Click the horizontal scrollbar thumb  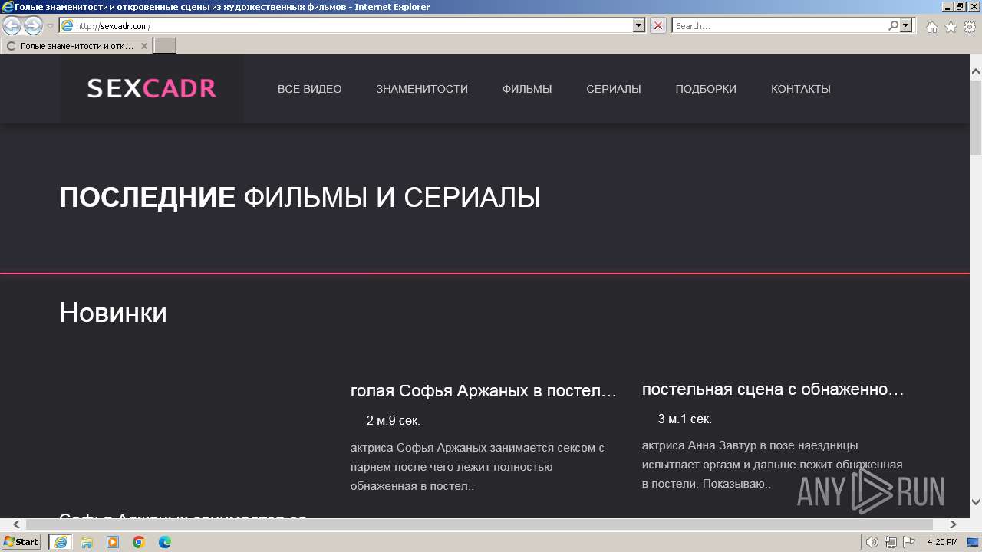coord(479,524)
